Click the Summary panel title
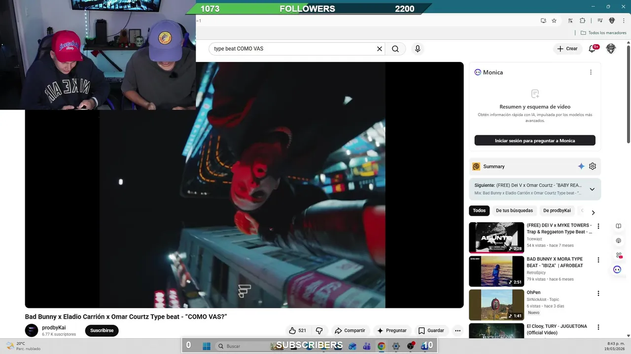Screen dimensions: 631x354 pyautogui.click(x=494, y=167)
